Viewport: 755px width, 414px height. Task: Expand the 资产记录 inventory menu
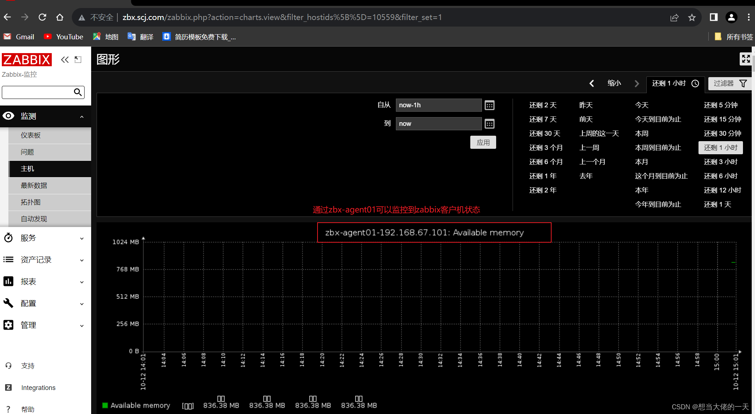tap(46, 260)
